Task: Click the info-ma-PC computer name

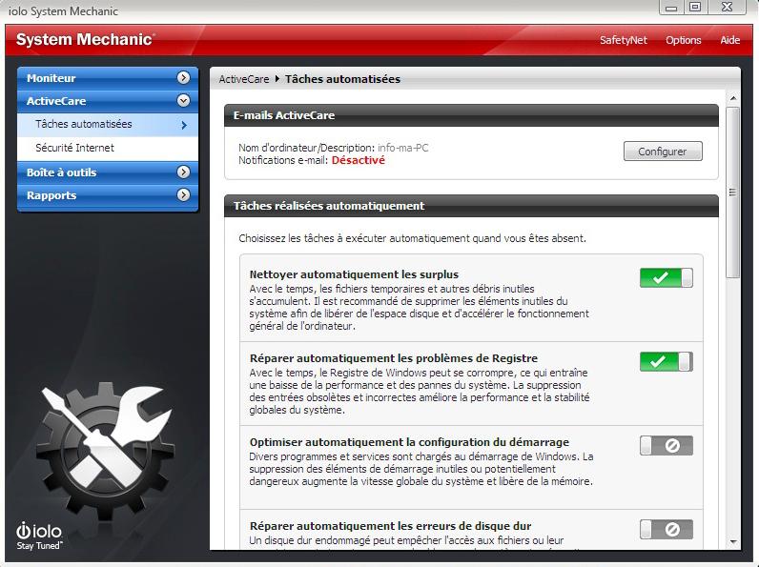Action: click(402, 148)
